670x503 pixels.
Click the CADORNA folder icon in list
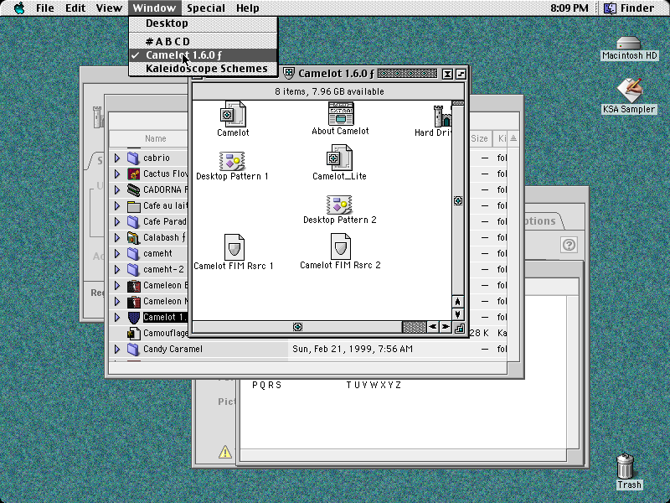tap(133, 189)
